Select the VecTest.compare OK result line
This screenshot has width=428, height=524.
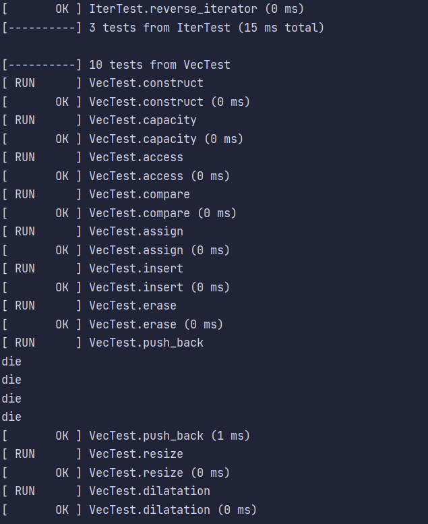tap(119, 213)
